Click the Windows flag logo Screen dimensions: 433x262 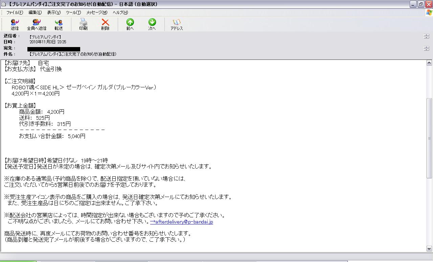(x=429, y=13)
